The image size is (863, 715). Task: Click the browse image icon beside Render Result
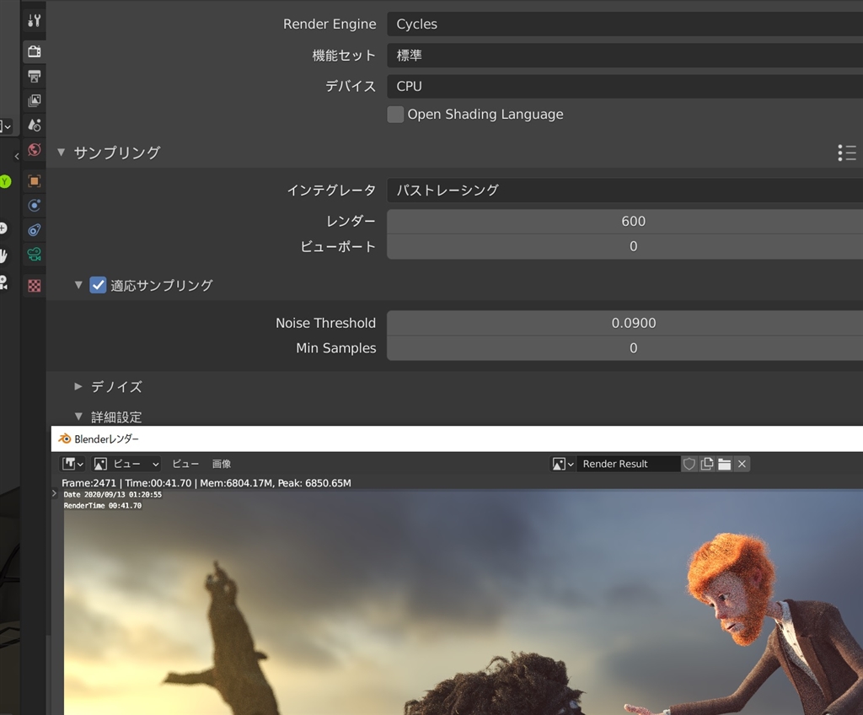point(562,464)
